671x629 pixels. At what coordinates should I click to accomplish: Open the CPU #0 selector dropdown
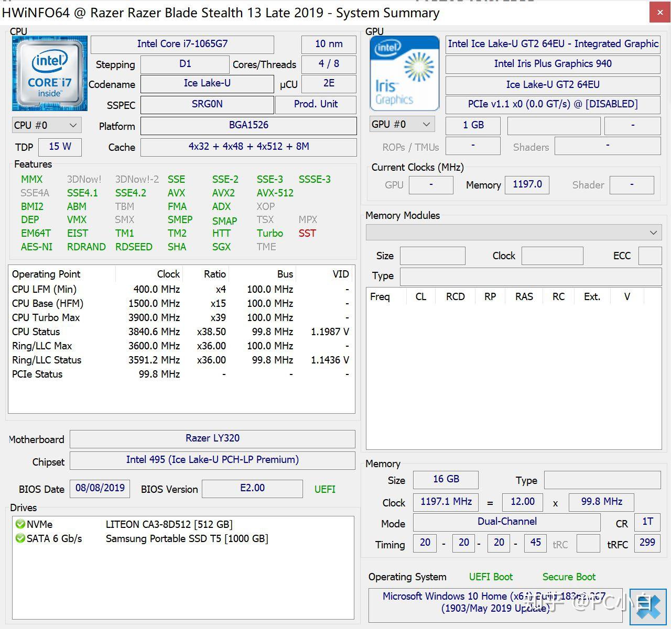click(46, 125)
